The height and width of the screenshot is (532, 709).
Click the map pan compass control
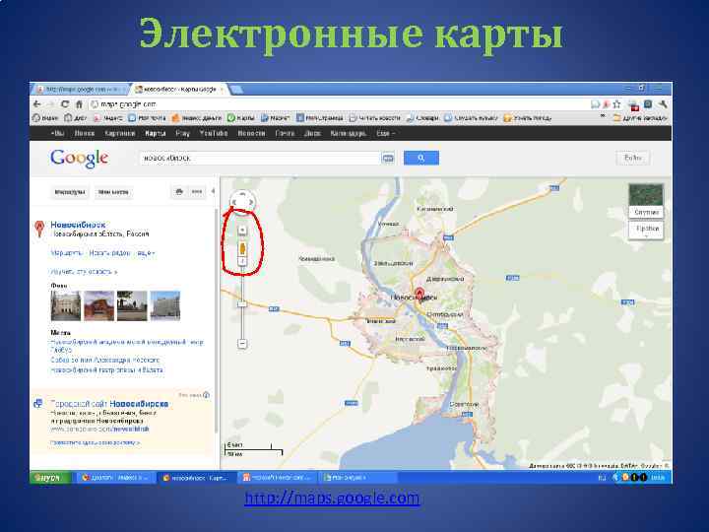click(x=243, y=201)
